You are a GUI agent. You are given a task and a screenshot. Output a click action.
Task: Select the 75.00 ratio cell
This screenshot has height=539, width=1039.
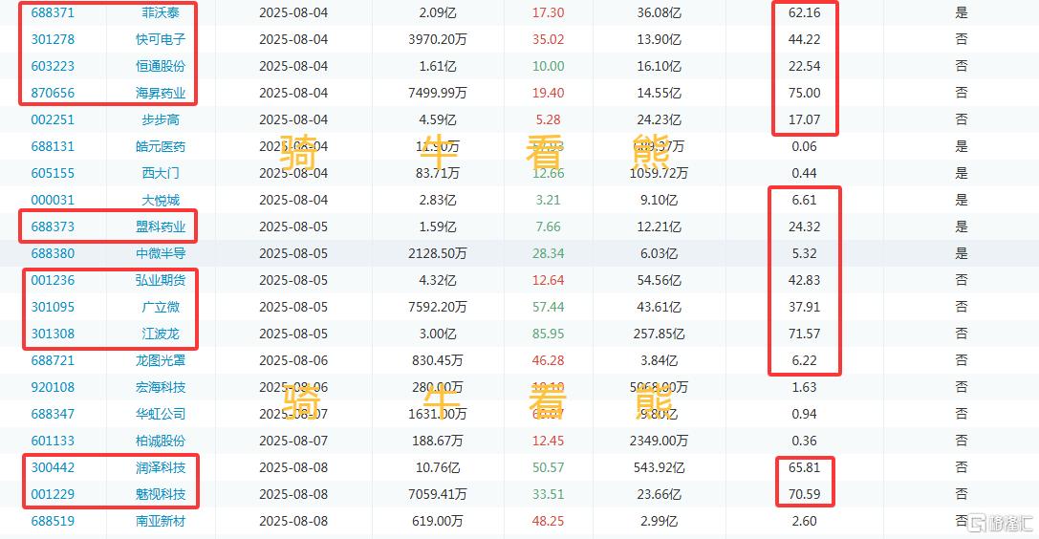[x=805, y=93]
